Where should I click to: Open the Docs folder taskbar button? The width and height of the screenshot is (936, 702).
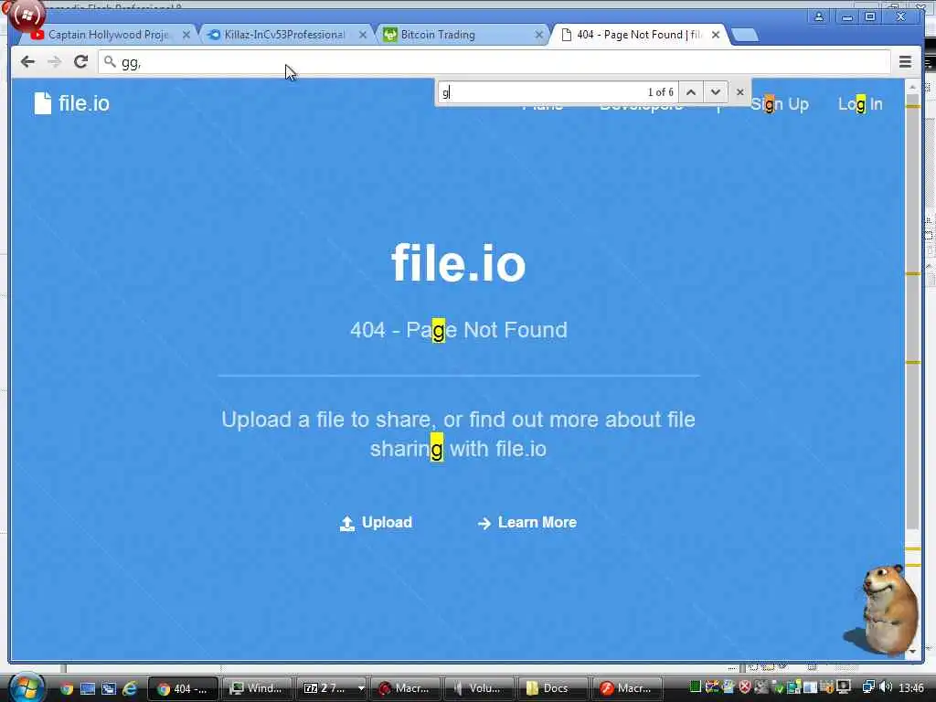(552, 688)
